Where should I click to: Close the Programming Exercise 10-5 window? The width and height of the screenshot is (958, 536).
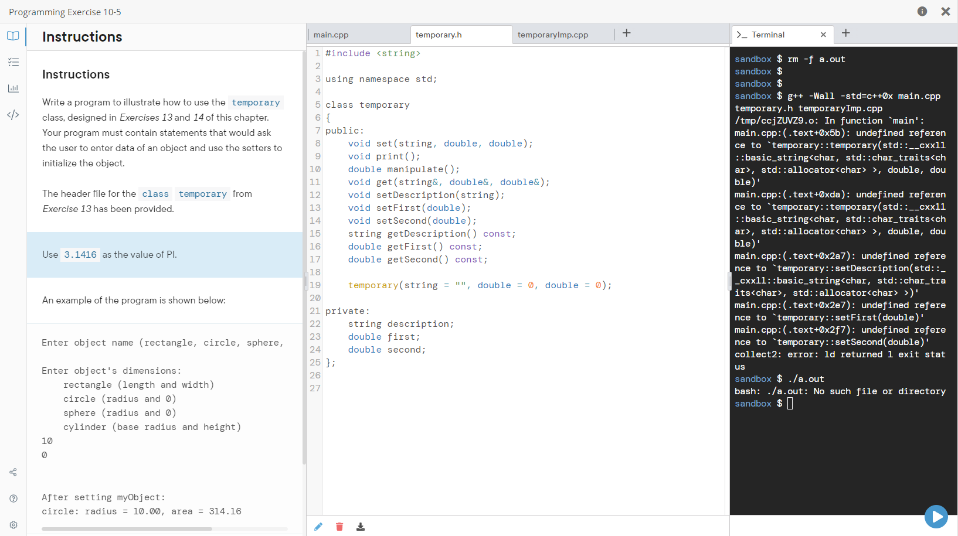pyautogui.click(x=946, y=11)
